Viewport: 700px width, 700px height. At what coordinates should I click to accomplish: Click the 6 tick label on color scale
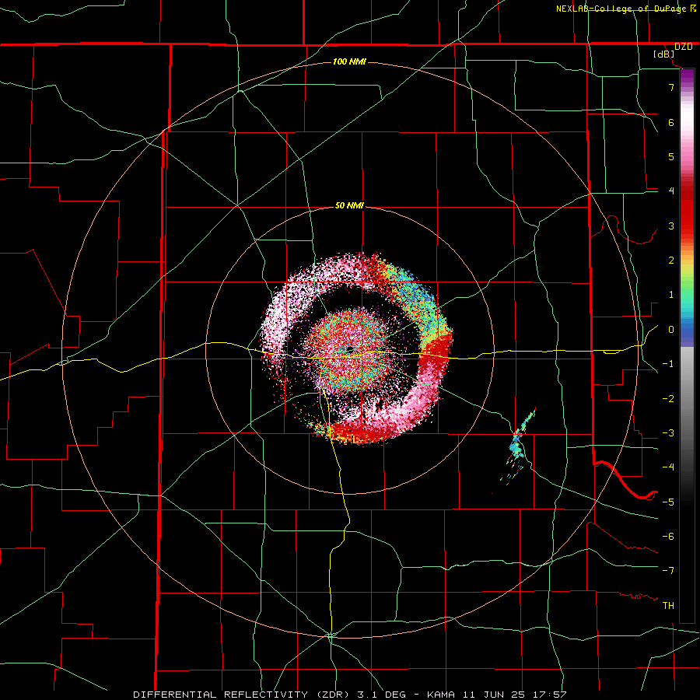pyautogui.click(x=671, y=122)
